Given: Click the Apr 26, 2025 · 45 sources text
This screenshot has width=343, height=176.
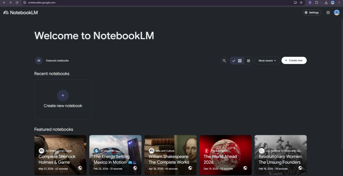Looking at the screenshot, I should pyautogui.click(x=163, y=169).
